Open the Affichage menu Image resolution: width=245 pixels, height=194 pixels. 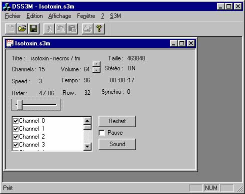(x=59, y=16)
